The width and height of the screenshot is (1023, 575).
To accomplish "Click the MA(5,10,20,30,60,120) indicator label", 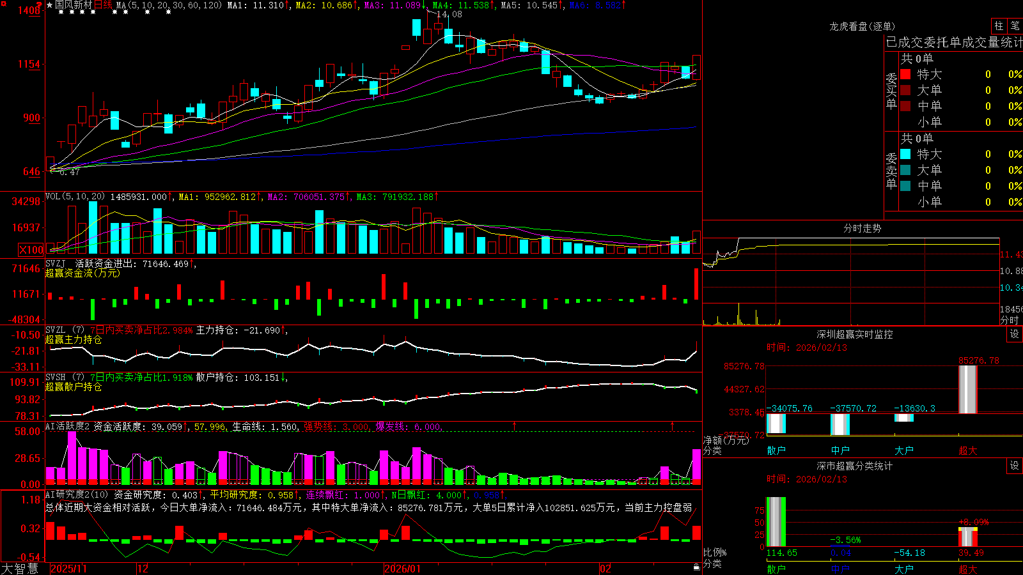I will 169,5.
